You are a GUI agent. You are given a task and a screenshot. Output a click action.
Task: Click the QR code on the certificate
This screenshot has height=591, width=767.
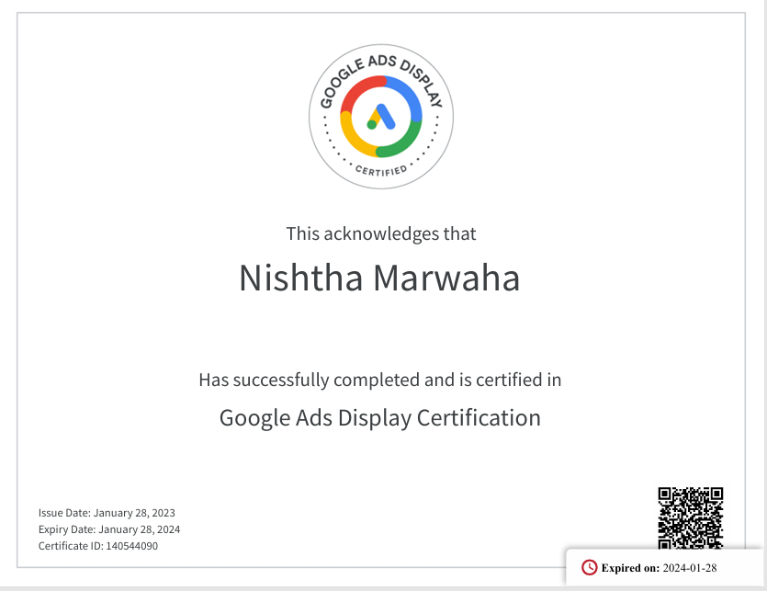(x=690, y=518)
